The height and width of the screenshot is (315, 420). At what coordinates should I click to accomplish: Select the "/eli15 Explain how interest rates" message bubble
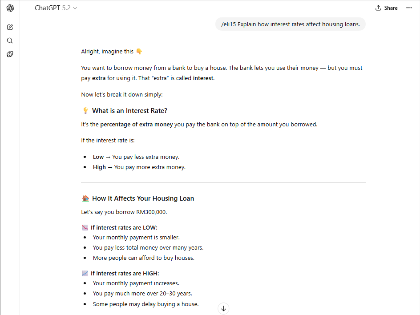click(x=290, y=24)
